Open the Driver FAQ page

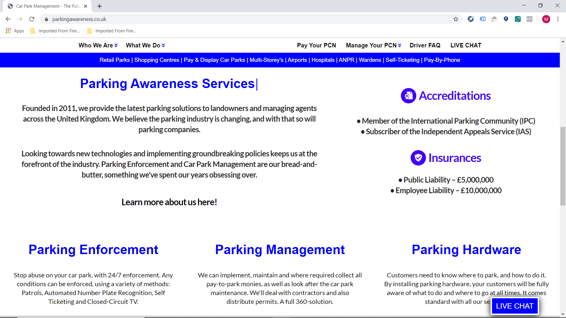425,45
